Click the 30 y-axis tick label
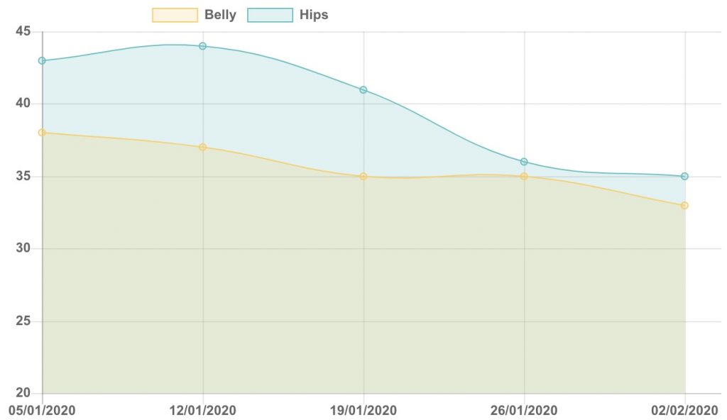727x420 pixels. click(x=23, y=248)
